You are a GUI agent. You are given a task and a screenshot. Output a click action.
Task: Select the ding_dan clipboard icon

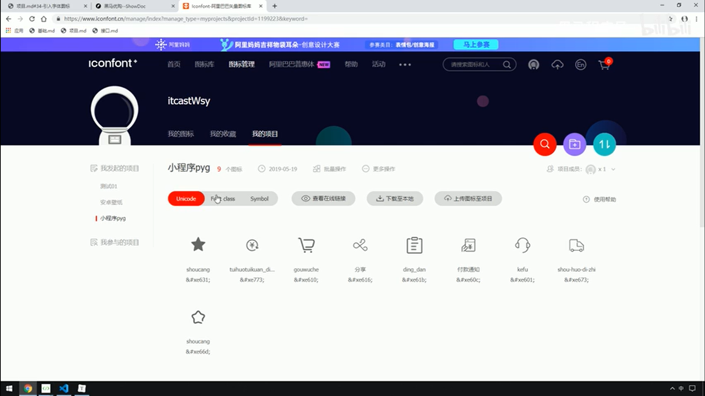414,245
